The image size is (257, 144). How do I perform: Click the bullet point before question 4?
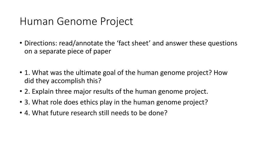coord(21,113)
